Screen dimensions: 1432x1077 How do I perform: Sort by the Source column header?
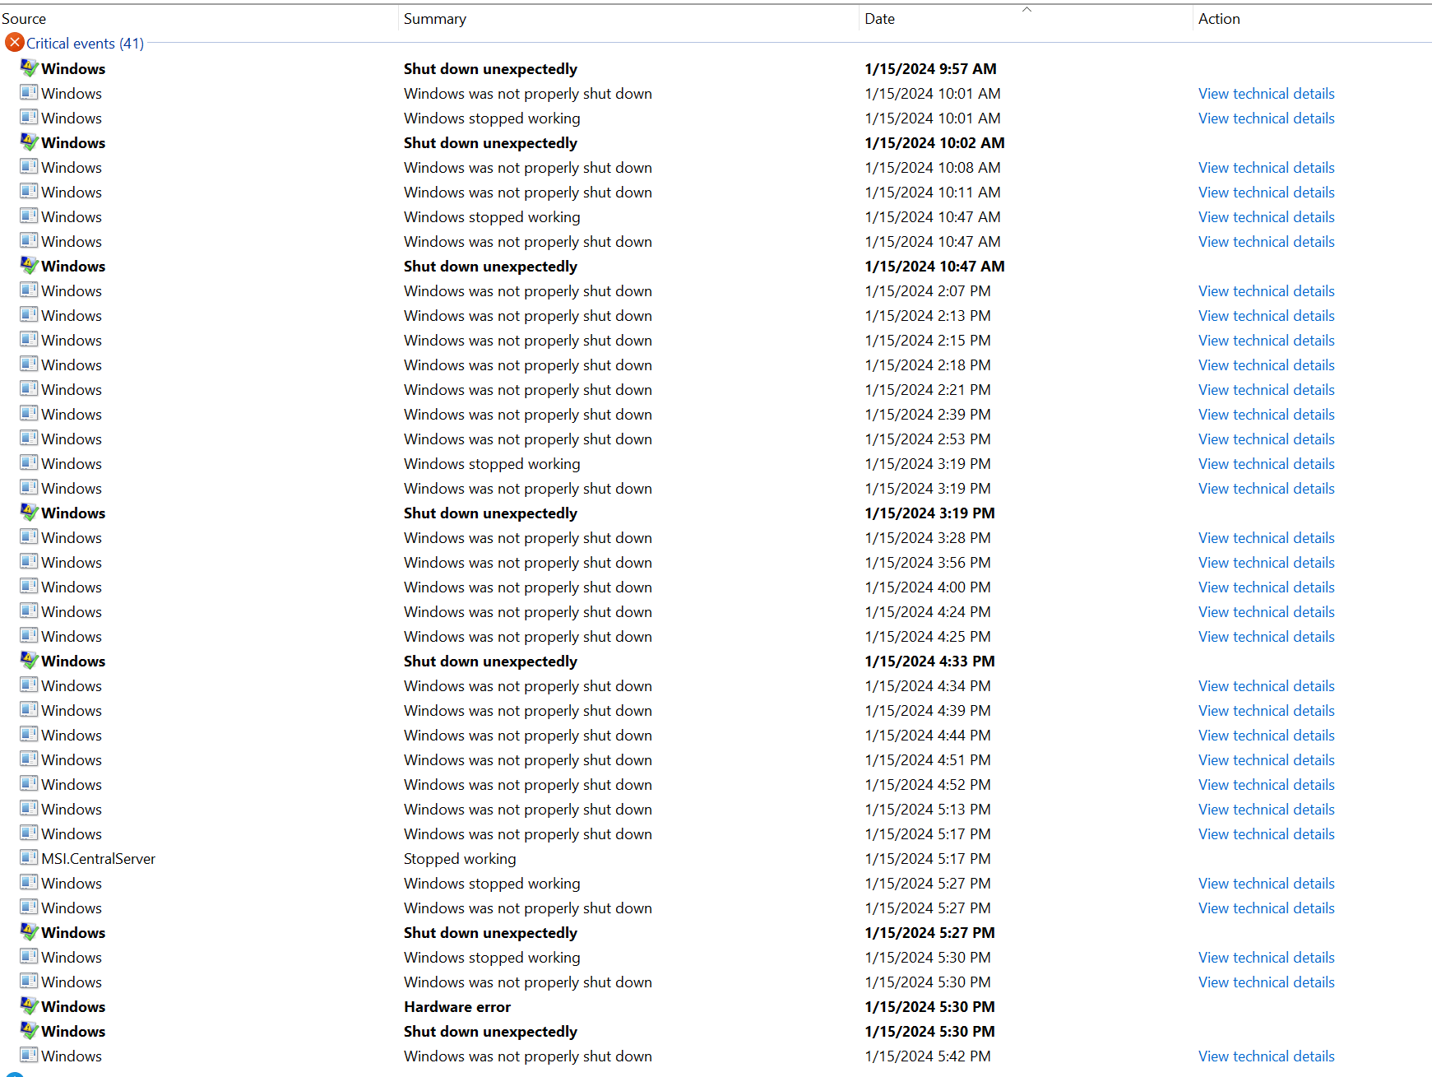24,19
